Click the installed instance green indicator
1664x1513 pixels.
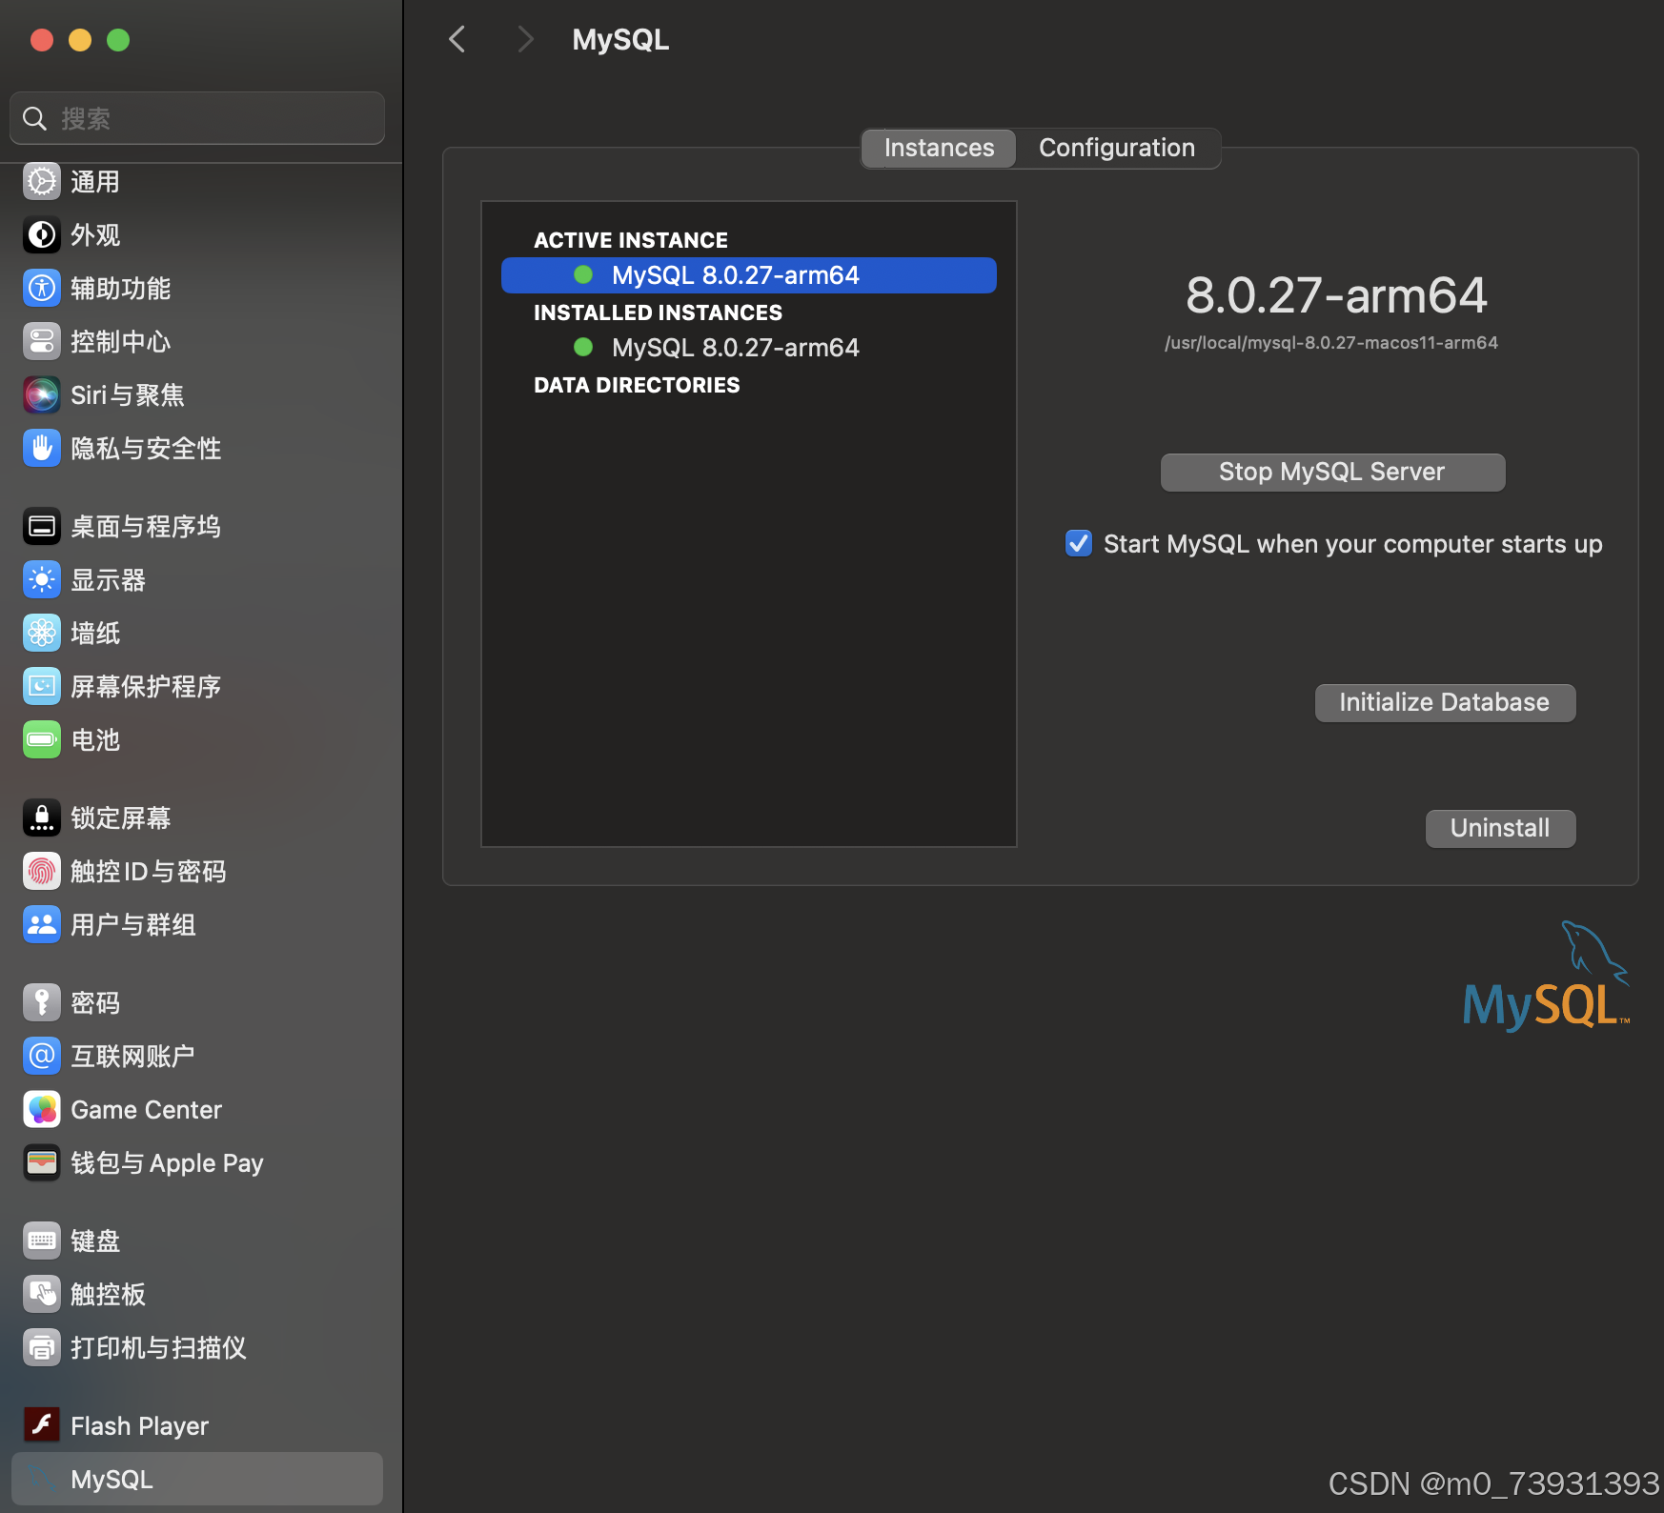coord(583,347)
